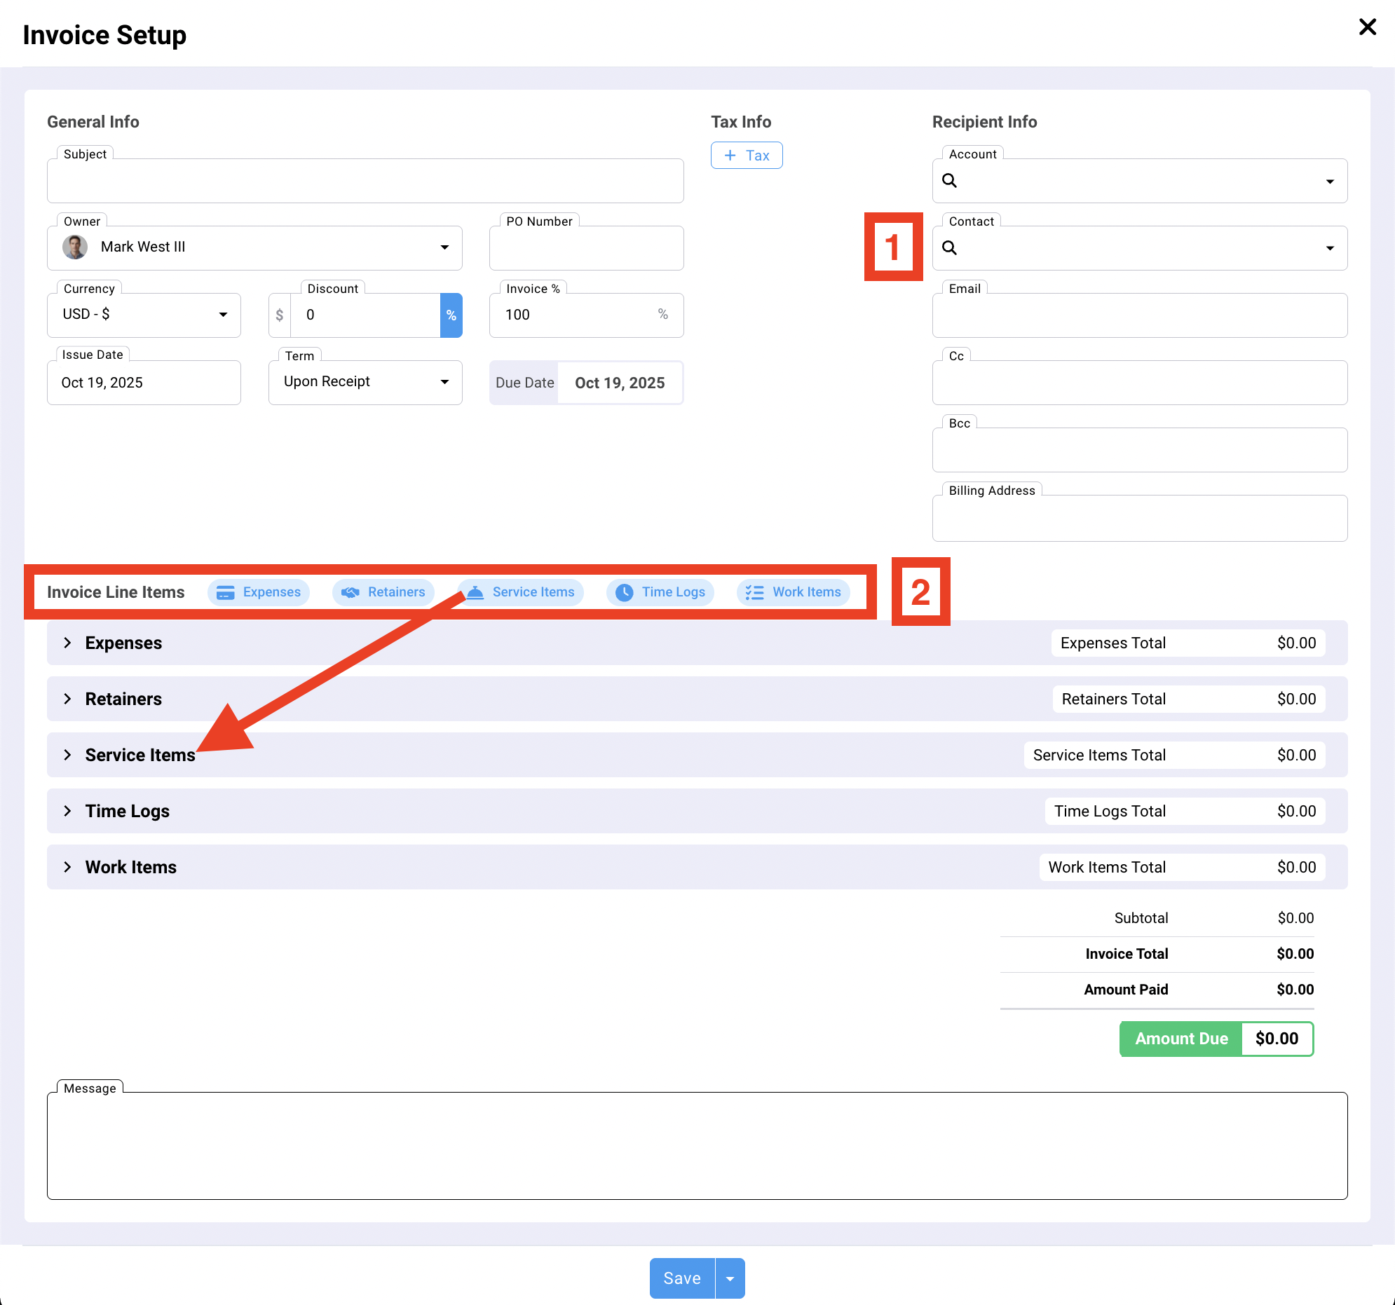The height and width of the screenshot is (1305, 1395).
Task: Toggle discount to dollar amount mode
Action: tap(279, 315)
